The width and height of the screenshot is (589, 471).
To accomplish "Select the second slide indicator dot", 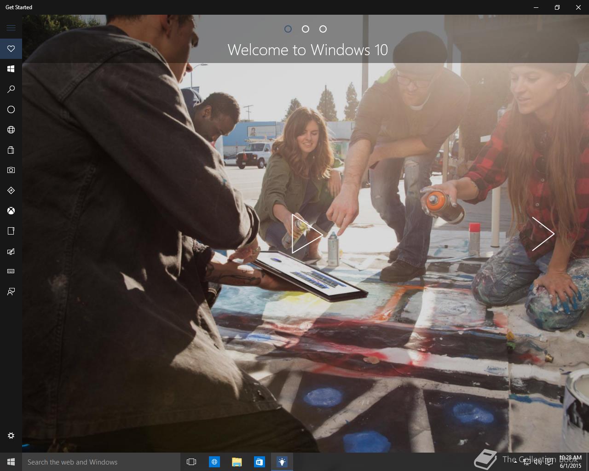I will pos(306,29).
